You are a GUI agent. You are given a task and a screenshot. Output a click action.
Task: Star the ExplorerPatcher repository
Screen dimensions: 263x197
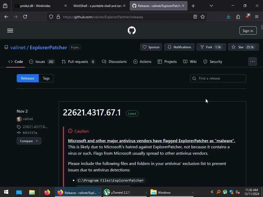243,47
